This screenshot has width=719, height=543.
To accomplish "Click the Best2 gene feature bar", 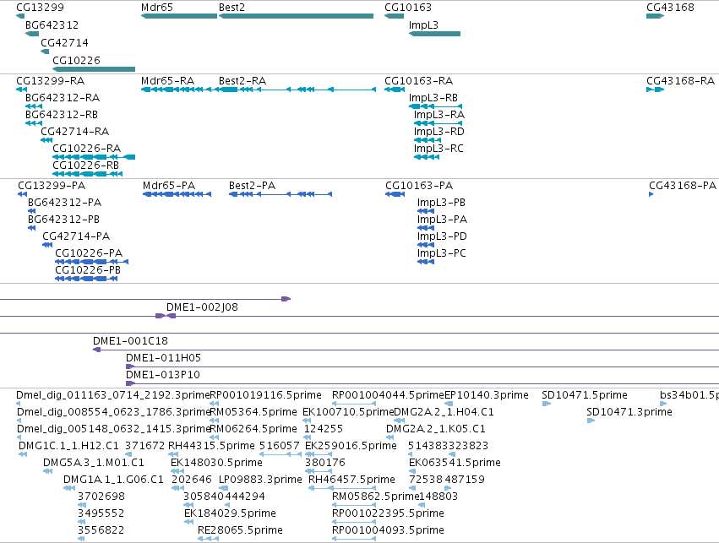I will pos(297,16).
